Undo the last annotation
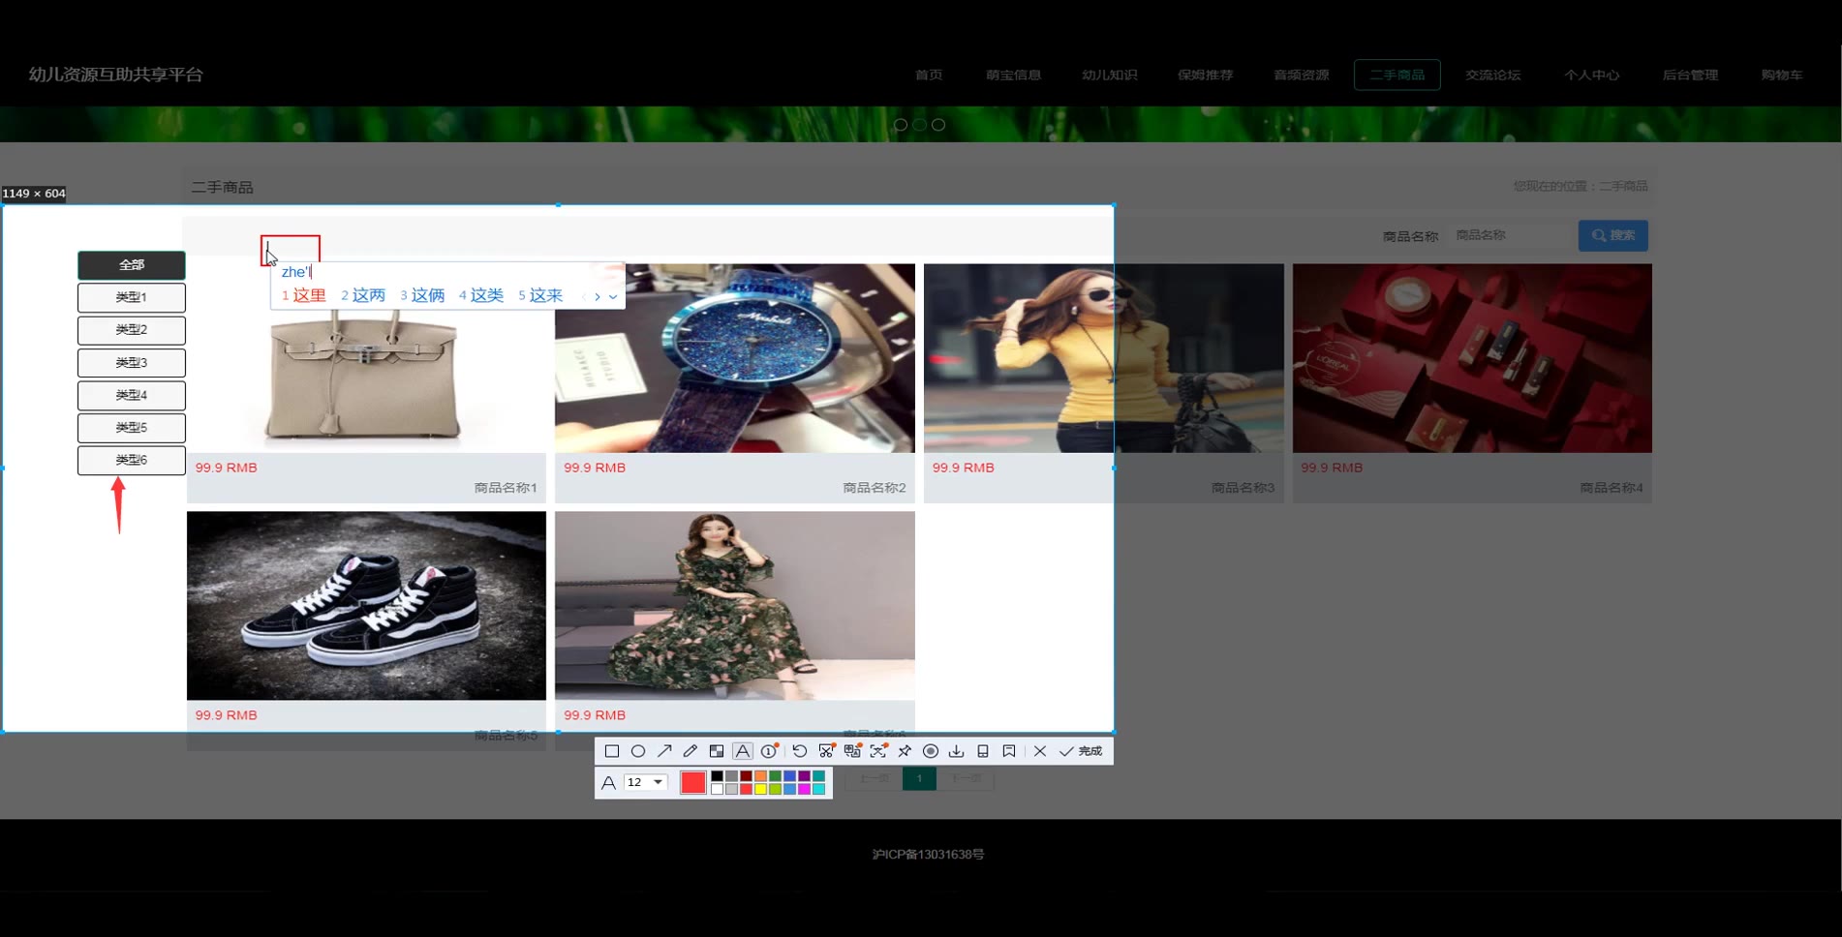Viewport: 1842px width, 937px height. tap(799, 751)
